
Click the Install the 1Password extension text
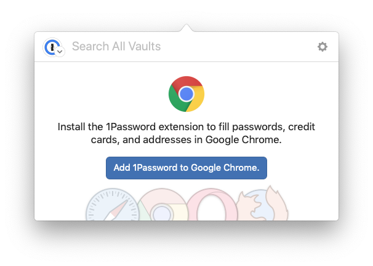point(186,133)
